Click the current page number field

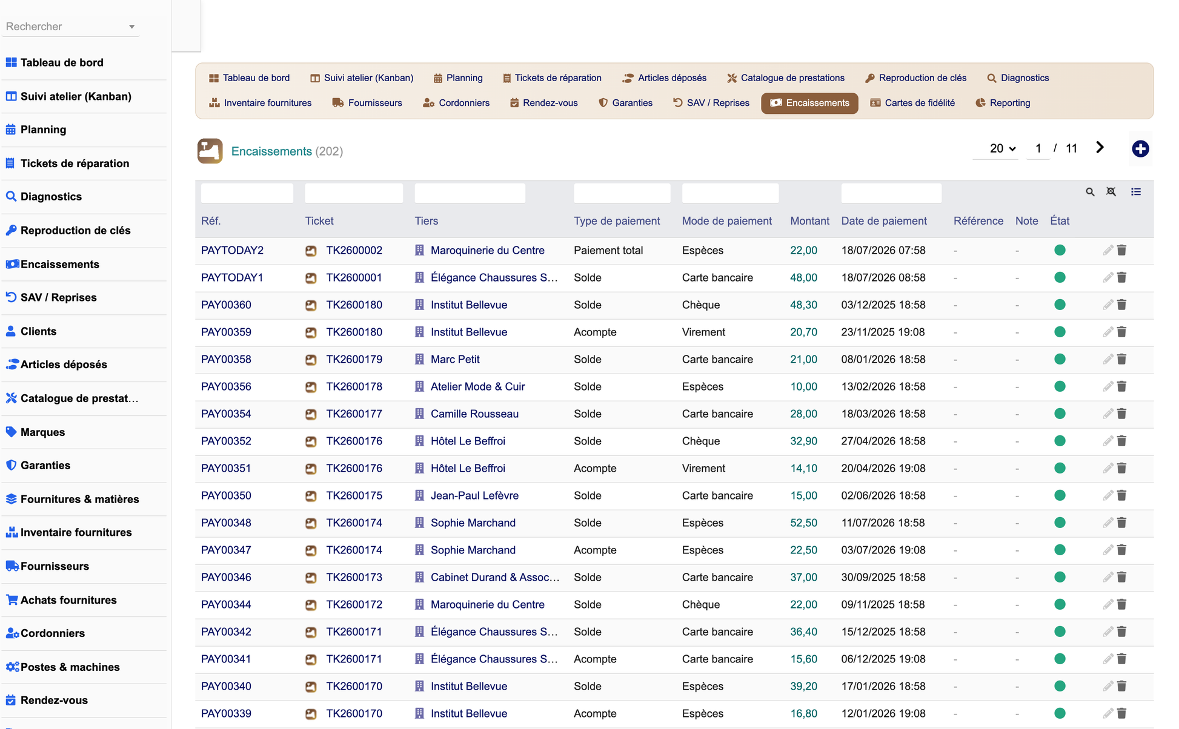[1038, 148]
